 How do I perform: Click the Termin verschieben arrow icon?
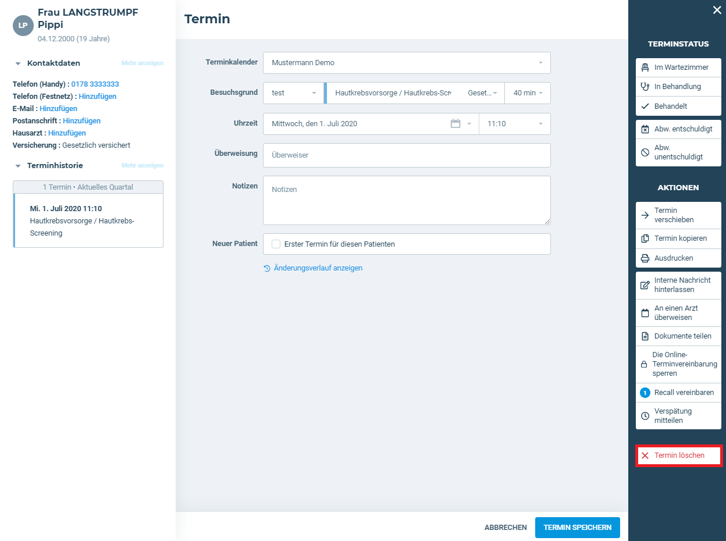click(645, 215)
